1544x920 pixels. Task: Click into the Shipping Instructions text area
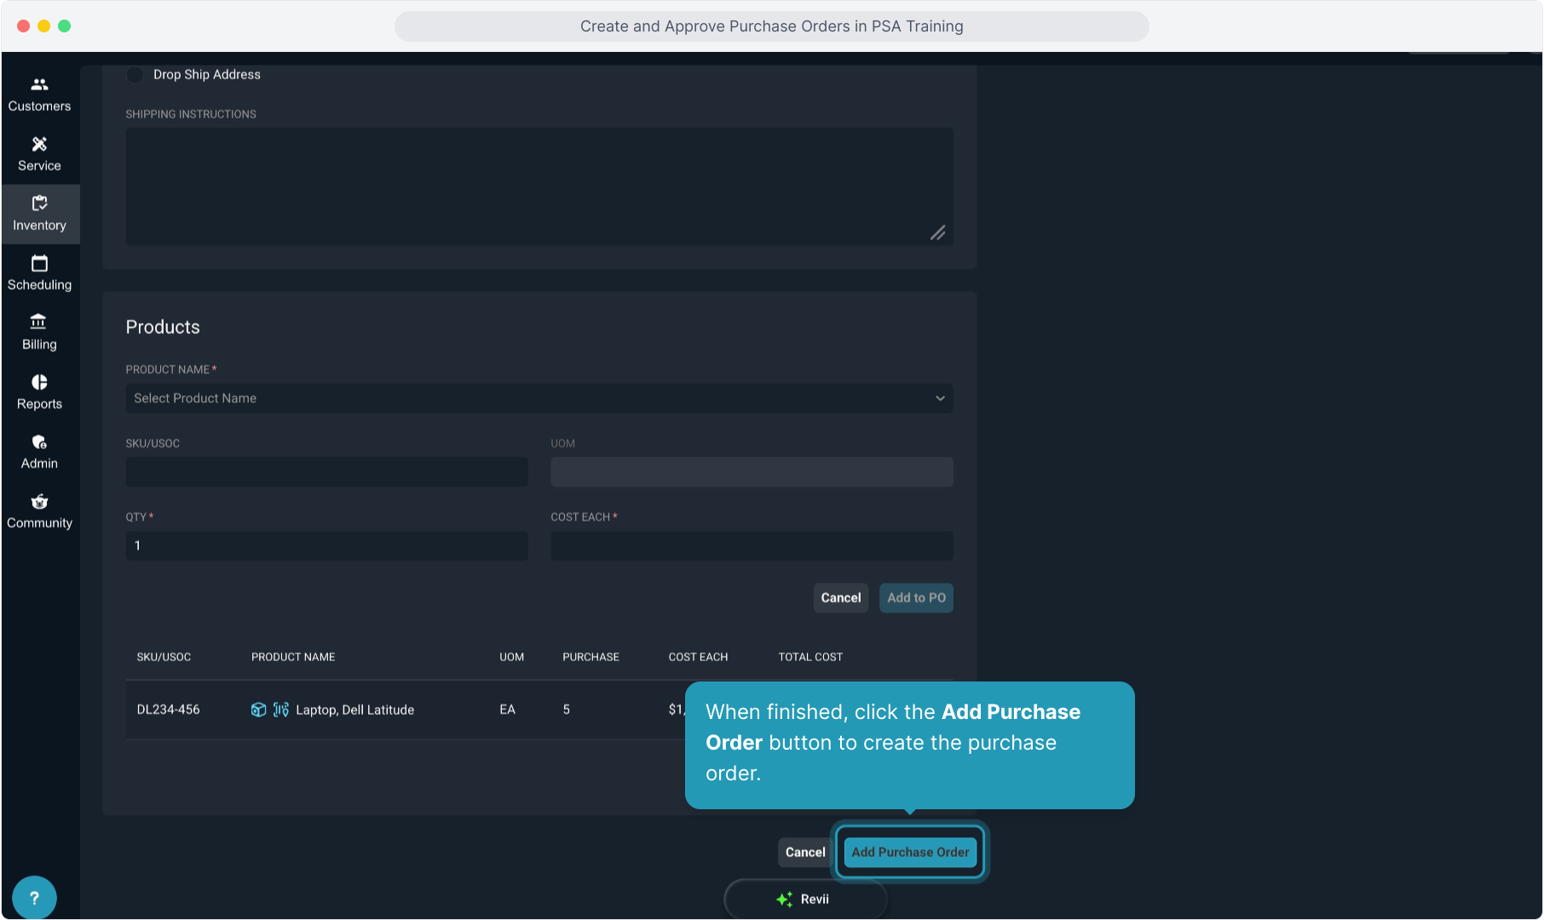539,187
